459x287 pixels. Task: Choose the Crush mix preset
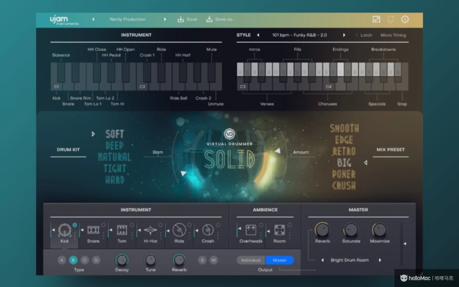344,186
